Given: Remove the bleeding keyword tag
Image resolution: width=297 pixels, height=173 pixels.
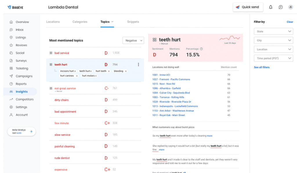Looking at the screenshot, I should pos(126,71).
